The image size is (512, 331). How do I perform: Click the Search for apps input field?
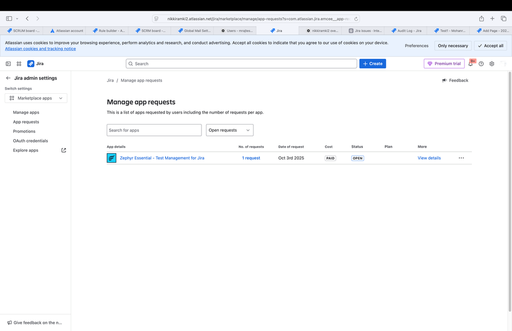click(x=154, y=130)
